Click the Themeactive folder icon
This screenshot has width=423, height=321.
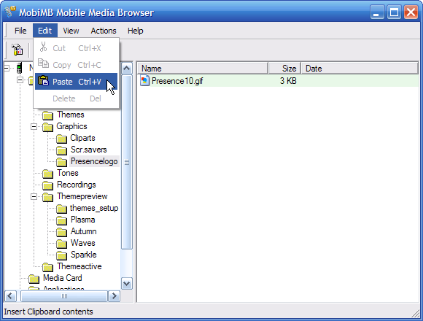tap(47, 267)
